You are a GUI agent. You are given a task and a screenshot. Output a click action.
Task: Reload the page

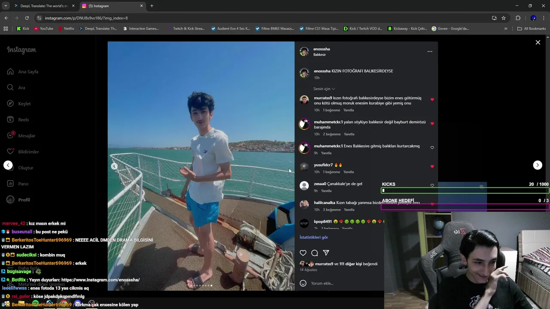pyautogui.click(x=27, y=18)
